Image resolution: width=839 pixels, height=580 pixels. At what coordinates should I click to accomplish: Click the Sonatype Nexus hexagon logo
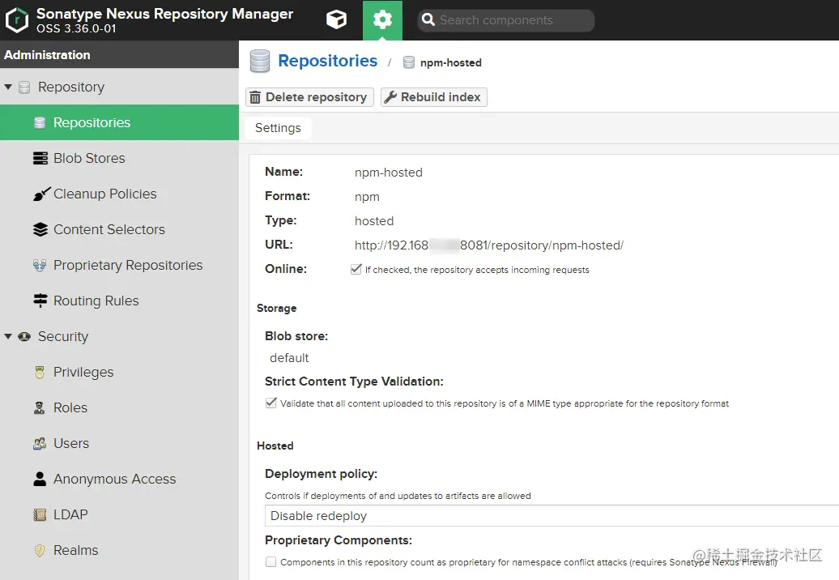[16, 20]
